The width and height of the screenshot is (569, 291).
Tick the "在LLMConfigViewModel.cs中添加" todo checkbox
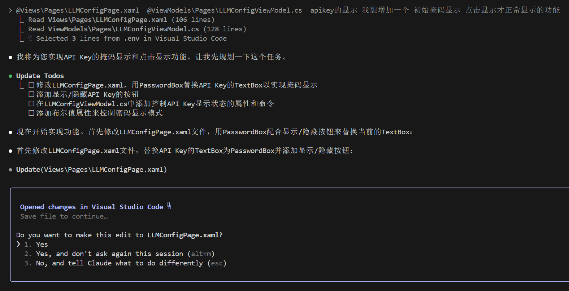pos(31,104)
